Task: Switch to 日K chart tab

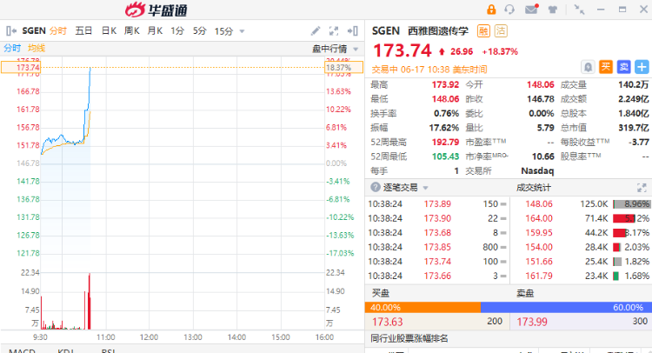Action: [x=109, y=30]
